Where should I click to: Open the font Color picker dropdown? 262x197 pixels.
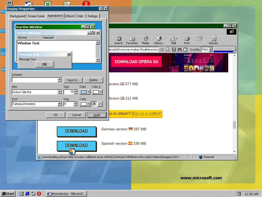pos(85,104)
